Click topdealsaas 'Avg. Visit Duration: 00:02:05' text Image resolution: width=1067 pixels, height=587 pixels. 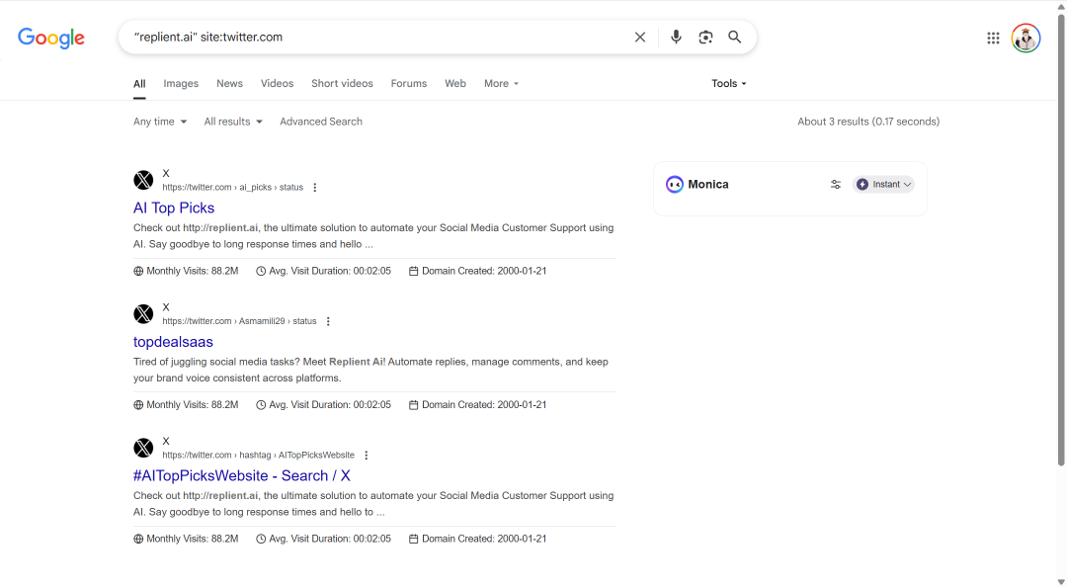pyautogui.click(x=330, y=405)
